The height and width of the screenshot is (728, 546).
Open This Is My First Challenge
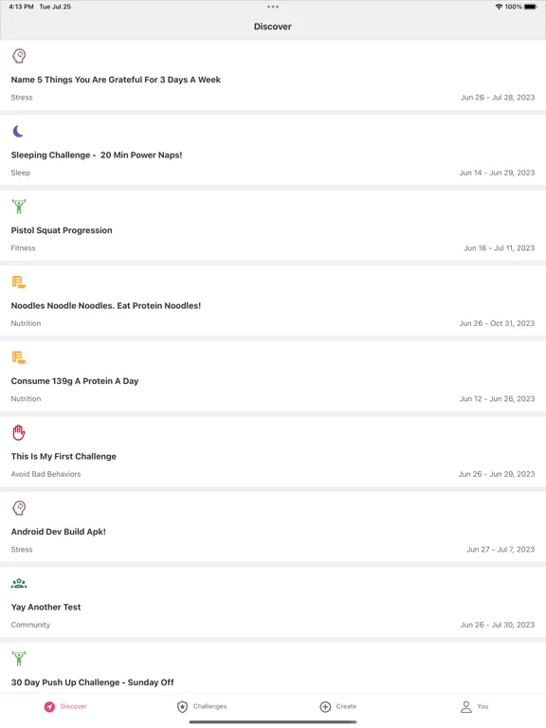click(x=273, y=451)
